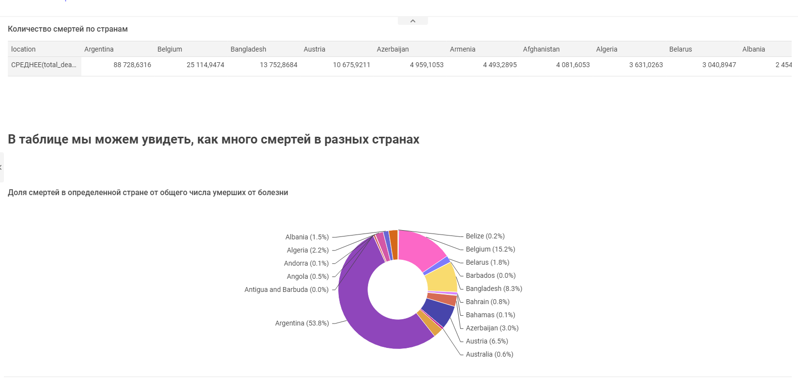Click the Albania column header
798x380 pixels.
click(754, 49)
